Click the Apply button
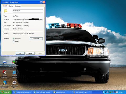 click(x=40, y=53)
